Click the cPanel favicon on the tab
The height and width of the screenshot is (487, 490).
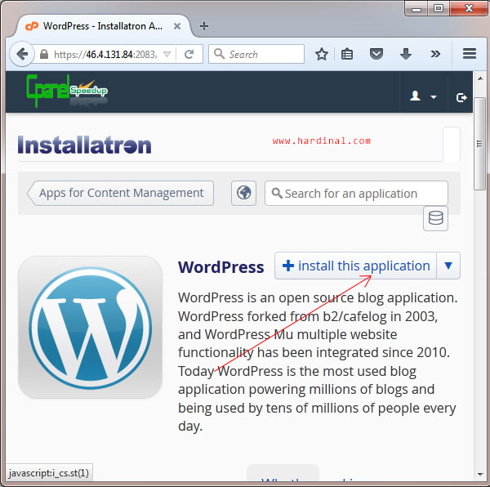(x=32, y=26)
